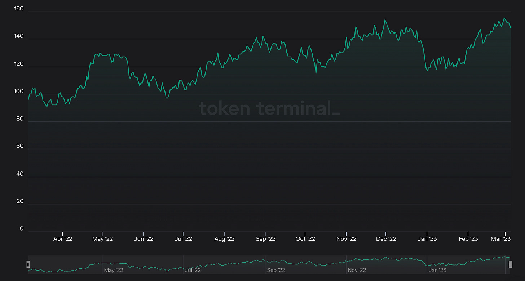This screenshot has width=525, height=281.
Task: Click the Jan '23 main x-axis label
Action: click(x=427, y=239)
